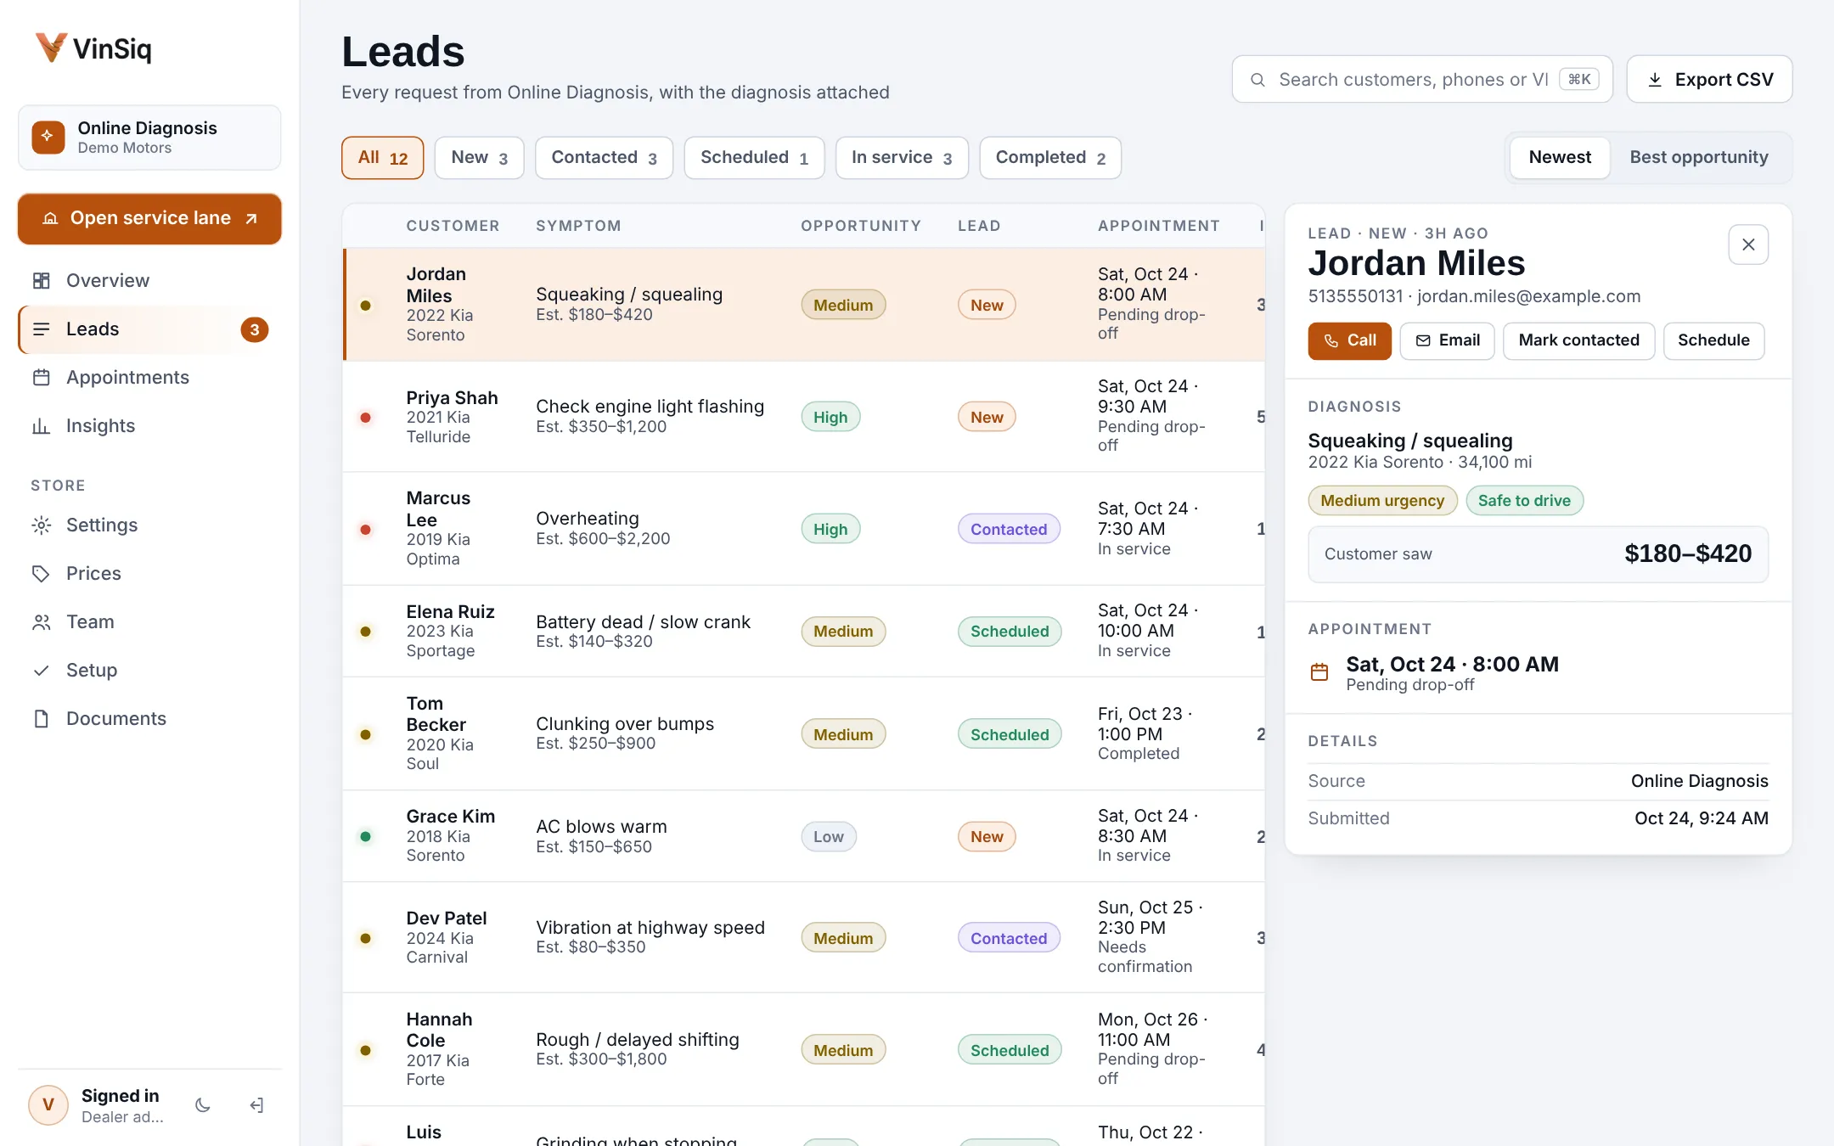Go to Overview in the sidebar

pos(149,280)
